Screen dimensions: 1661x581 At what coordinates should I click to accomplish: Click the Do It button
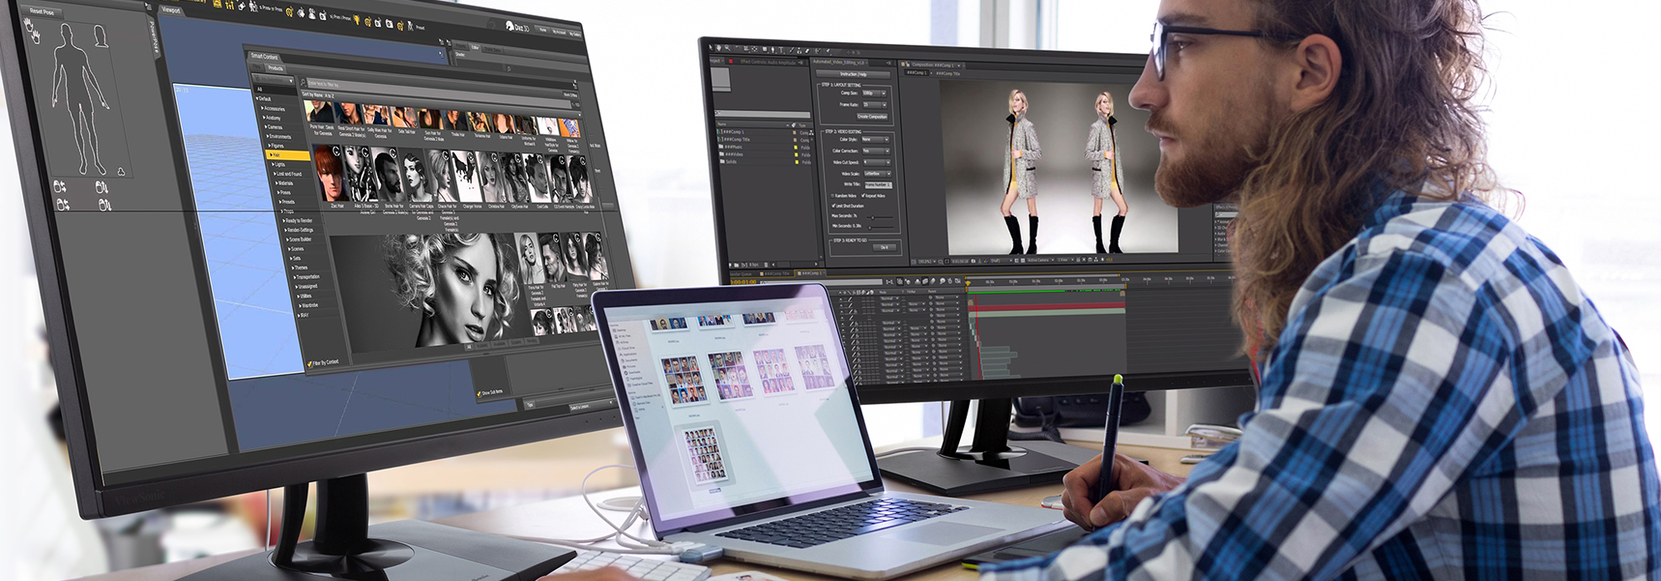point(884,247)
